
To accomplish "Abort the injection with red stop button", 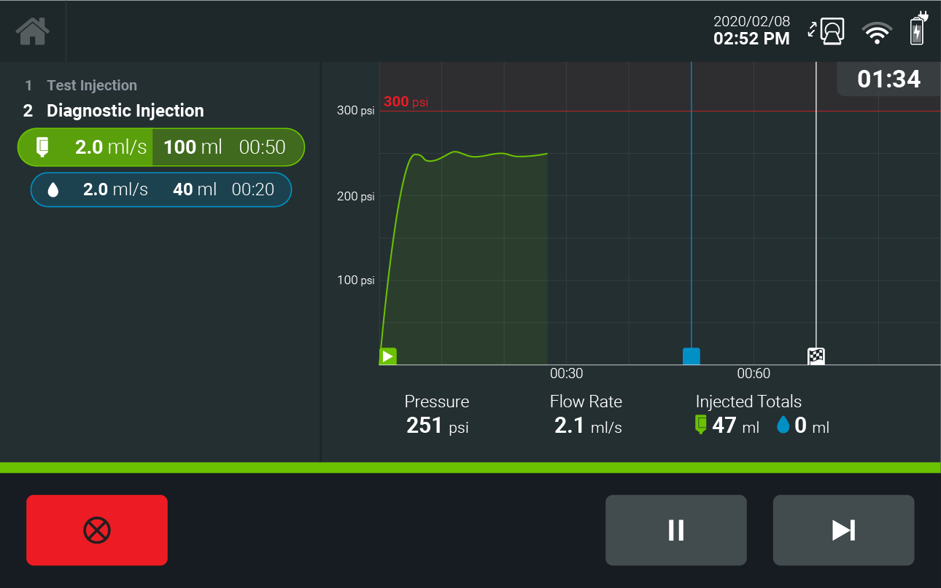I will pyautogui.click(x=97, y=530).
